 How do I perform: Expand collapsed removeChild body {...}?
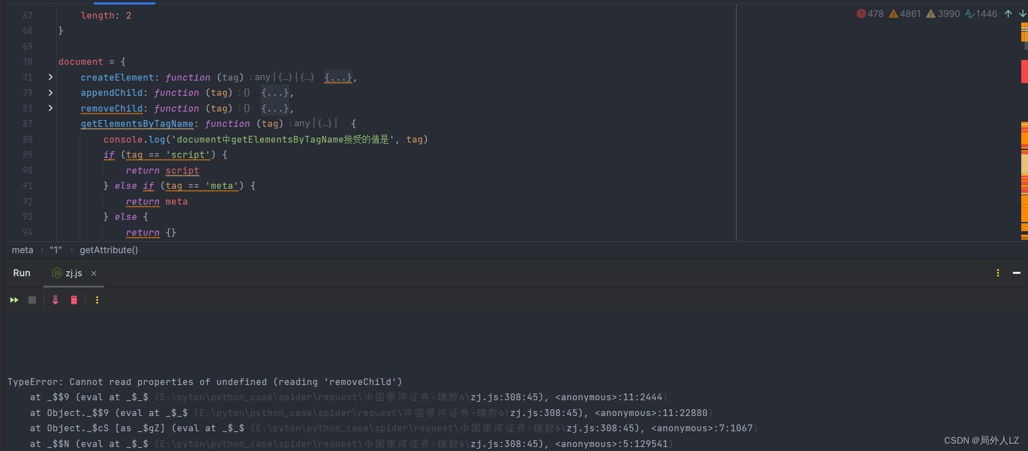pyautogui.click(x=275, y=108)
